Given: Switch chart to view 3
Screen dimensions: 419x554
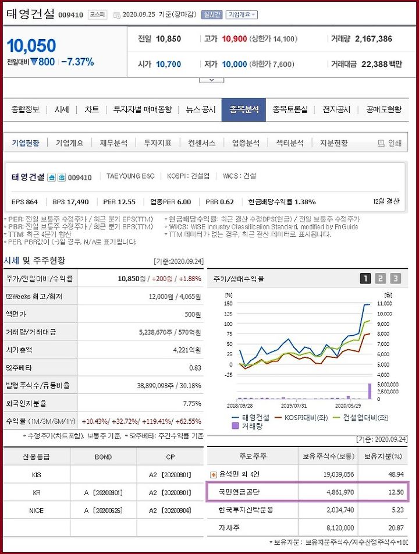Looking at the screenshot, I should 396,278.
